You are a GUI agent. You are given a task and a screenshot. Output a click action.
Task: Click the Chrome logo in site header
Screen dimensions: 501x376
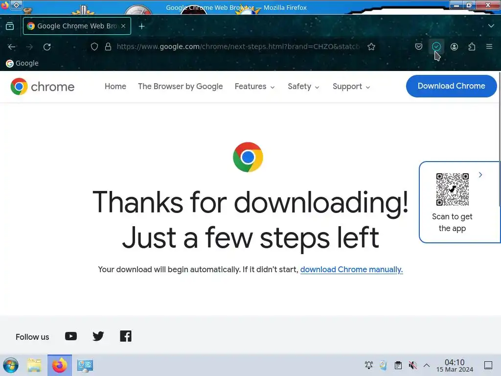42,86
